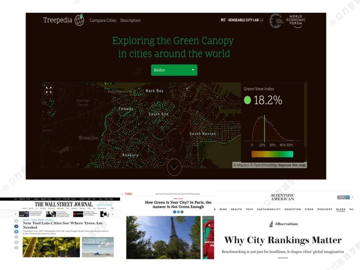Open Description in Treepedia nav

click(x=130, y=20)
